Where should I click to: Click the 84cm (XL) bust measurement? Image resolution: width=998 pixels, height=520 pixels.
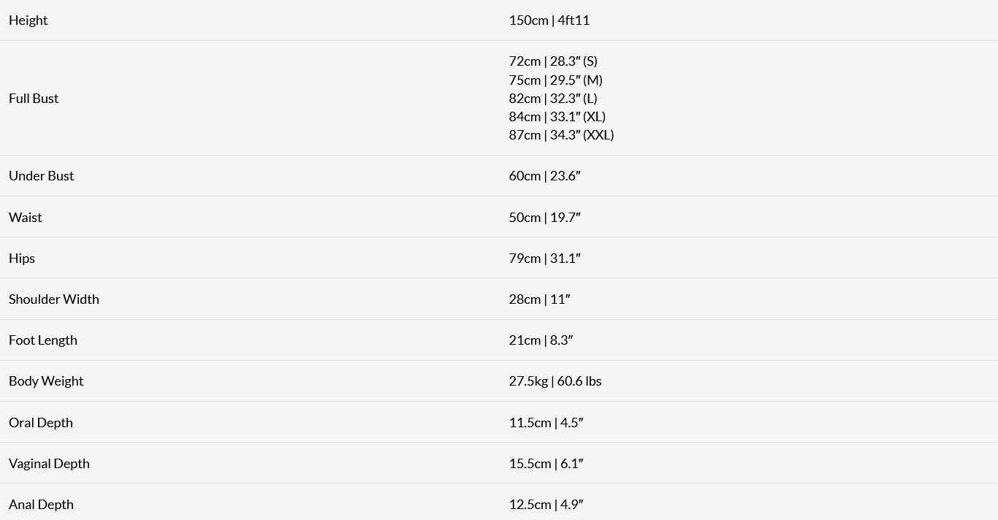click(557, 117)
